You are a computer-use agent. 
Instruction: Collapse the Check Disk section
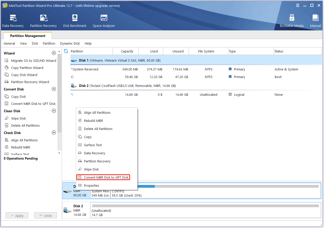pyautogui.click(x=54, y=132)
